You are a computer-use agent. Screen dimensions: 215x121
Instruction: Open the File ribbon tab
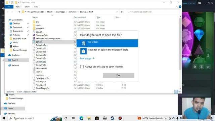point(9,7)
